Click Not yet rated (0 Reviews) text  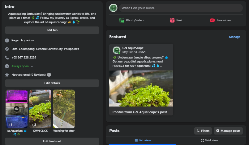(x=28, y=75)
